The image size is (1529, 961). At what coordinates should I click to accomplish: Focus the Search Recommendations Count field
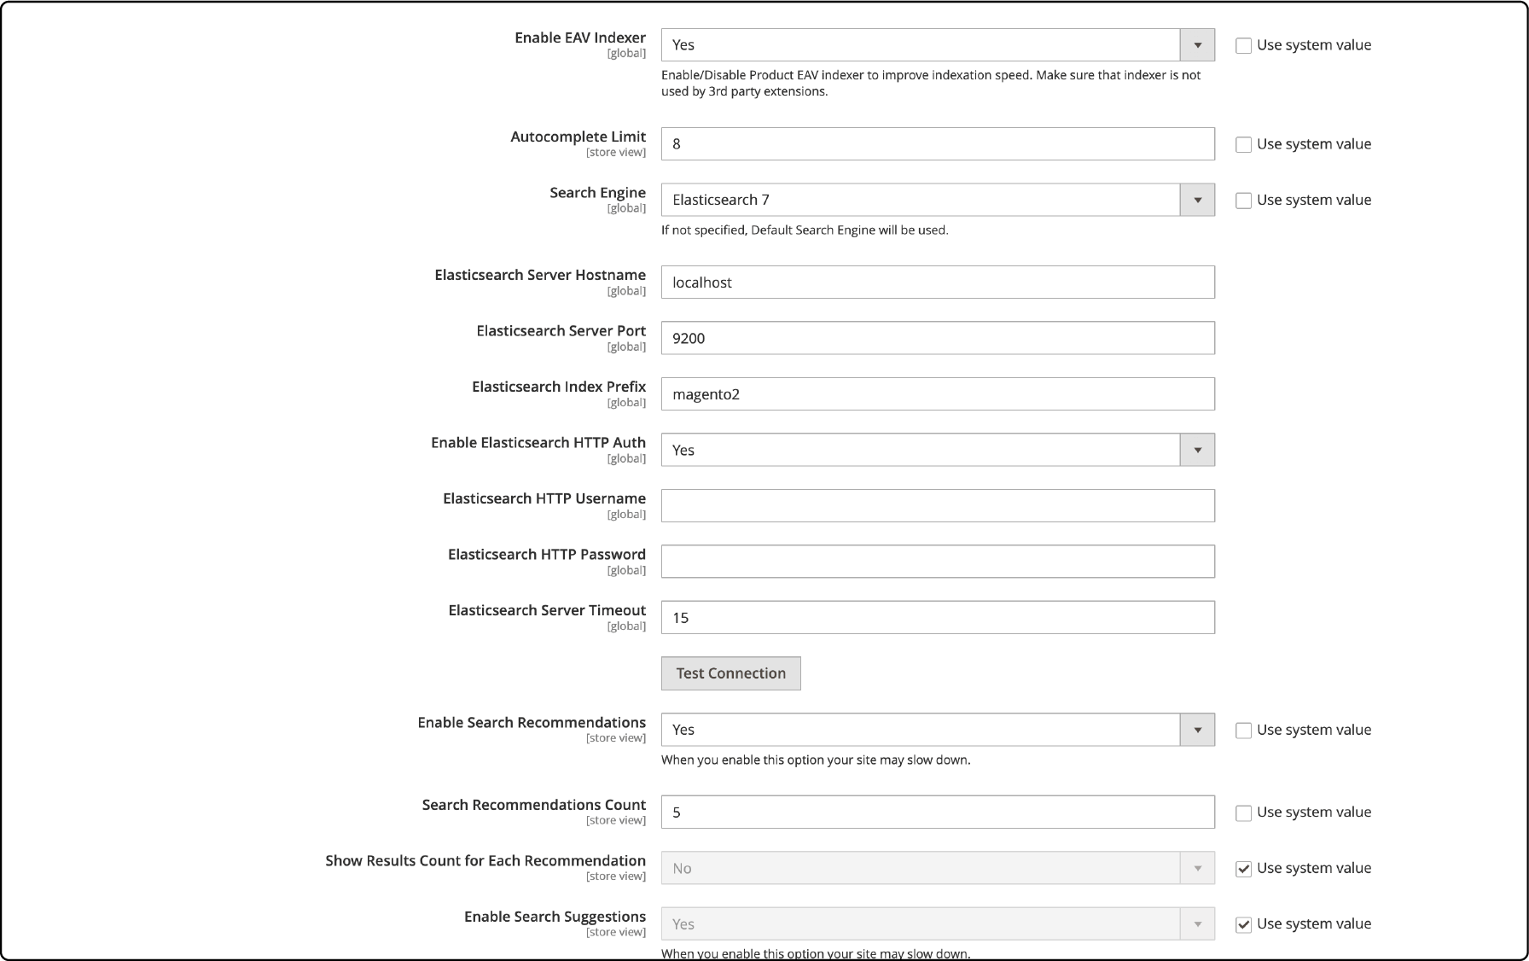pos(938,812)
